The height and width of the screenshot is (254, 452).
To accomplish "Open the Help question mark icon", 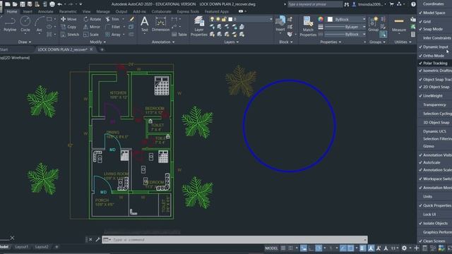I will [413, 4].
